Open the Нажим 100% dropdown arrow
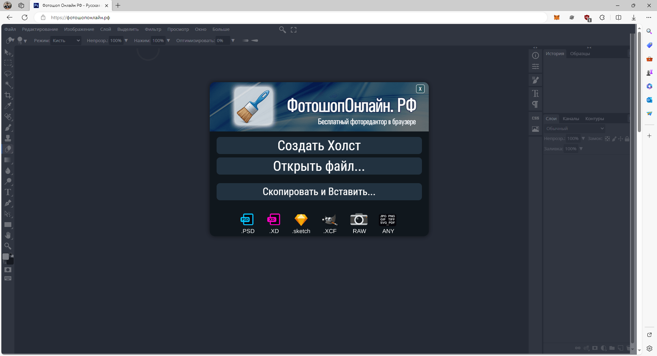This screenshot has height=356, width=657. point(168,40)
